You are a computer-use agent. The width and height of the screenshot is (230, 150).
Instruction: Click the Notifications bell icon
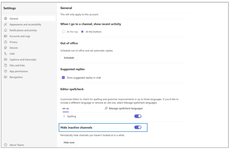[x=5, y=31]
